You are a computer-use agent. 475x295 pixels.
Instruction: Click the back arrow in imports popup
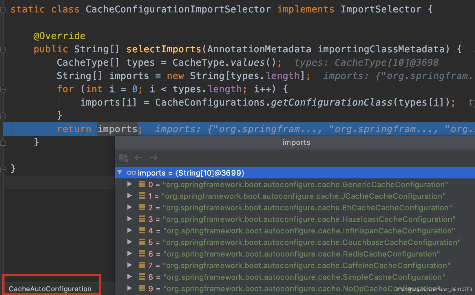(138, 158)
